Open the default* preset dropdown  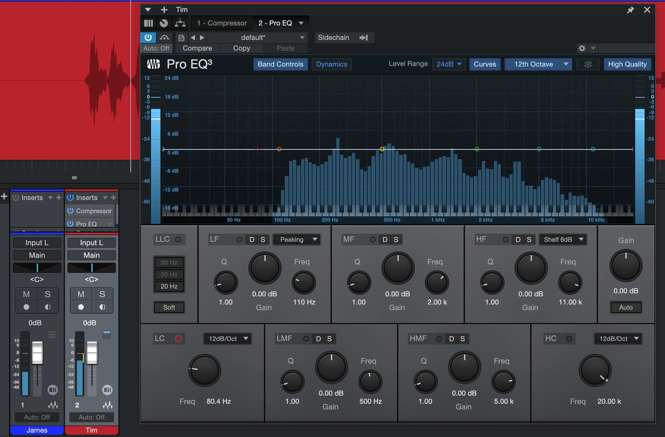pyautogui.click(x=257, y=38)
